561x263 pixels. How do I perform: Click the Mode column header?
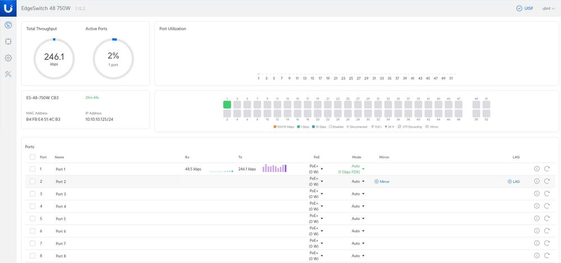pos(357,157)
